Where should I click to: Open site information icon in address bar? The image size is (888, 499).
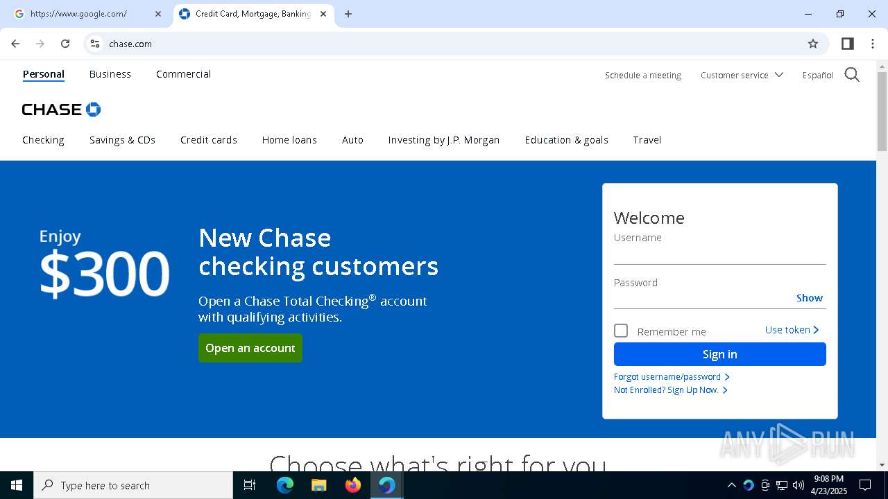(95, 44)
